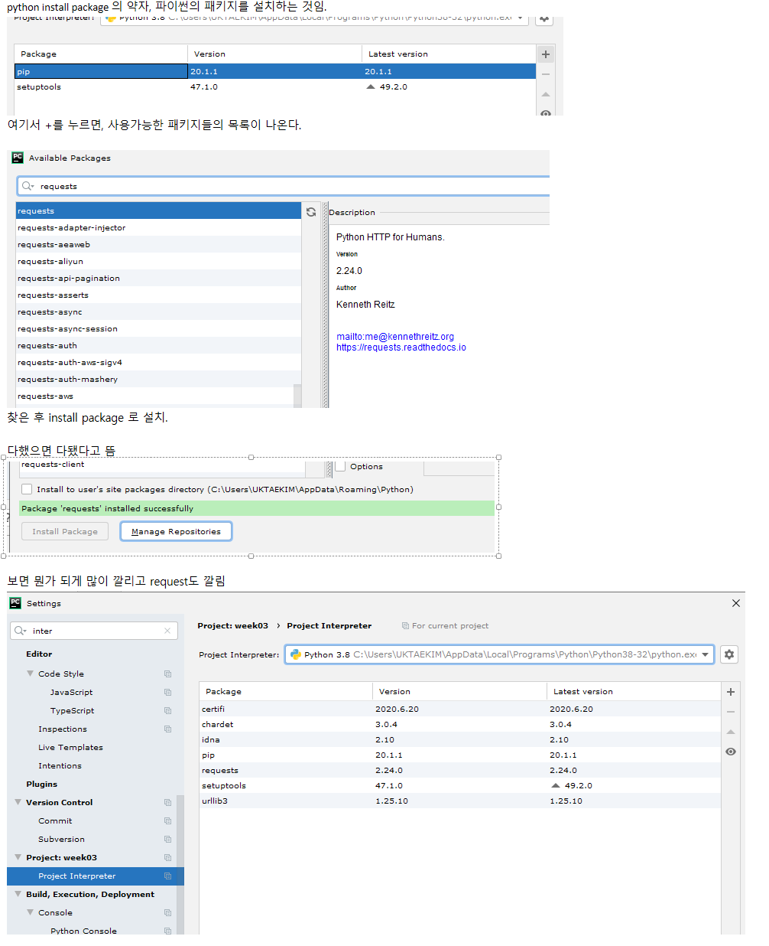Image resolution: width=769 pixels, height=946 pixels.
Task: Collapse the Code Style tree node
Action: point(31,674)
